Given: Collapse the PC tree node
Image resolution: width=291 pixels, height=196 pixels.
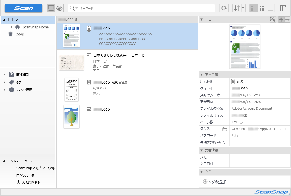Looking at the screenshot, I should point(4,20).
